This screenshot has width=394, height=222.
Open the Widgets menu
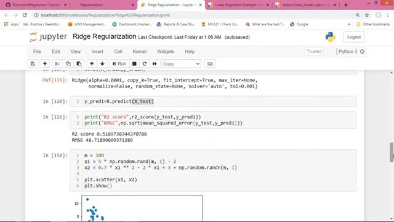point(166,52)
